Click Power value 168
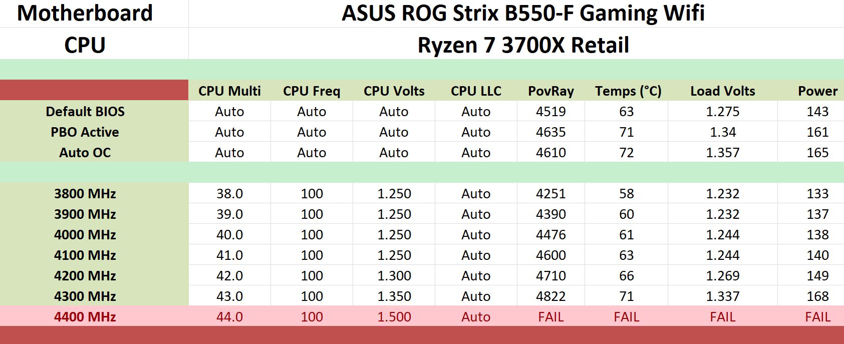 tap(817, 296)
